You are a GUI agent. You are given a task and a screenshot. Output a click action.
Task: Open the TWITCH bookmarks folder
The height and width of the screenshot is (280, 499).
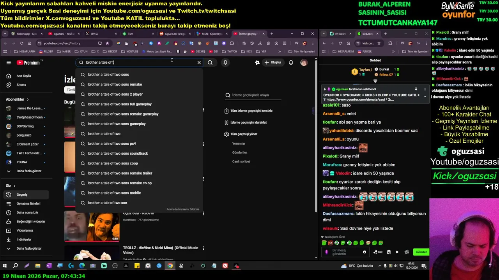(229, 51)
